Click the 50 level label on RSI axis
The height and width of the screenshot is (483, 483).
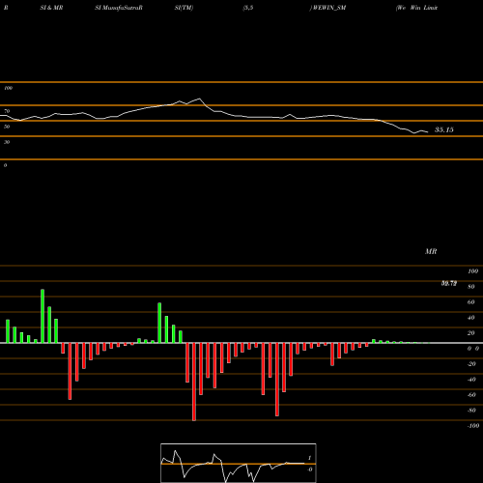pos(7,127)
